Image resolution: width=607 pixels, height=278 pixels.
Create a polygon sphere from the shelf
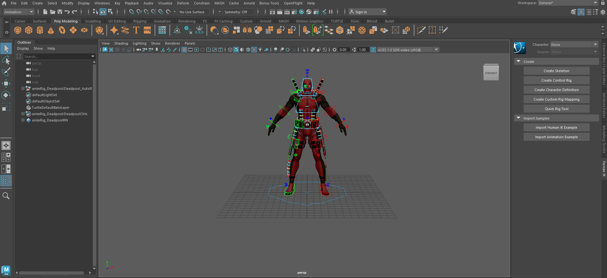(x=18, y=30)
